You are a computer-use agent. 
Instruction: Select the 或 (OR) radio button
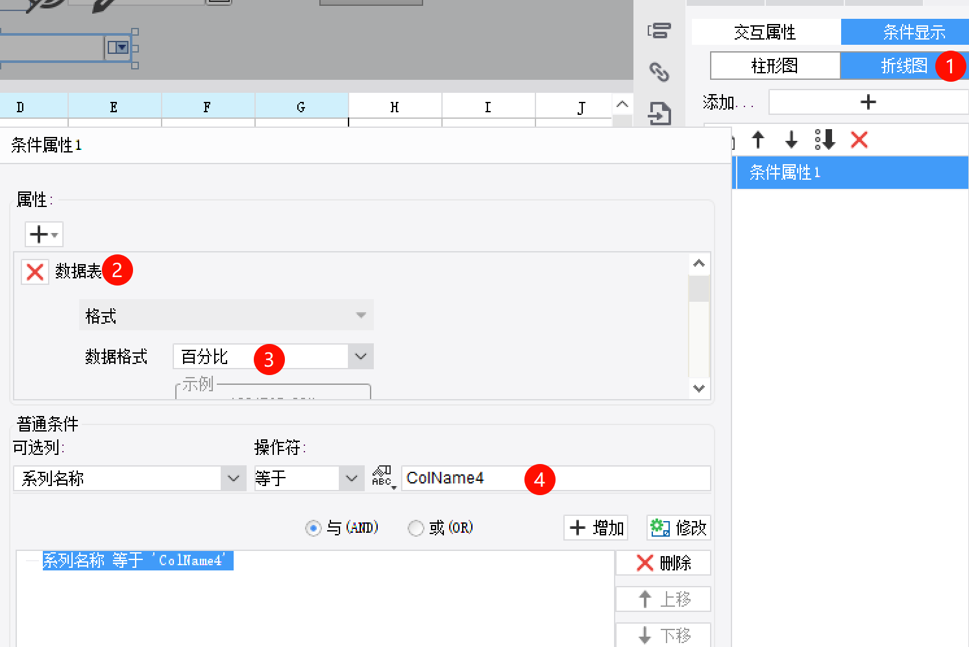pyautogui.click(x=415, y=528)
